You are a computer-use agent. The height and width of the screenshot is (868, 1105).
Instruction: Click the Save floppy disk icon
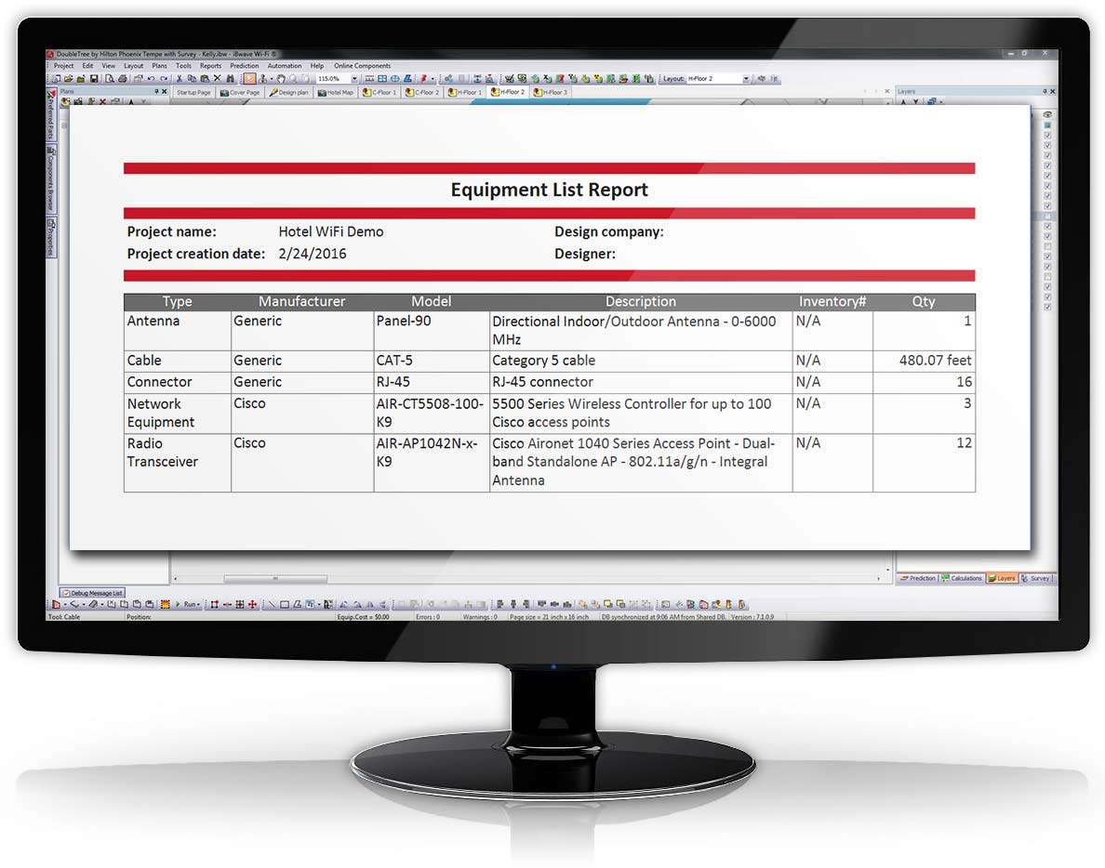click(94, 79)
